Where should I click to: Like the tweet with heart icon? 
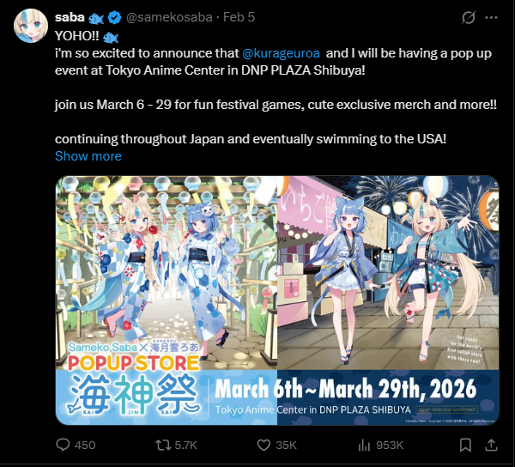click(264, 445)
